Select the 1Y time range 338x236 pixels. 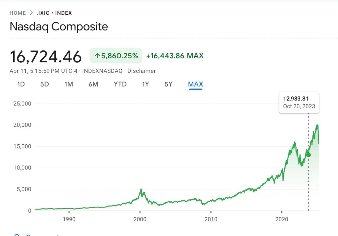(x=145, y=84)
